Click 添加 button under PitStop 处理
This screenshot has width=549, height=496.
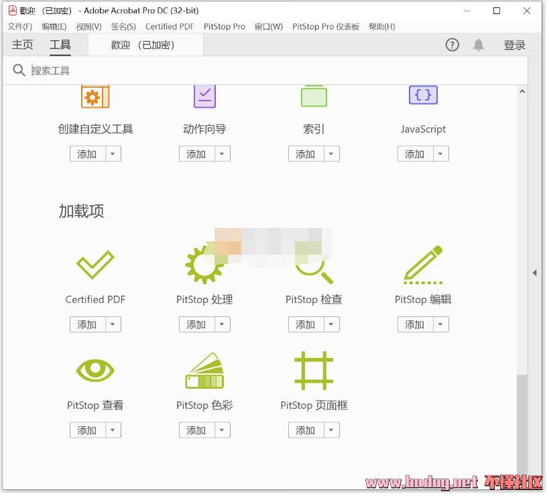[197, 324]
